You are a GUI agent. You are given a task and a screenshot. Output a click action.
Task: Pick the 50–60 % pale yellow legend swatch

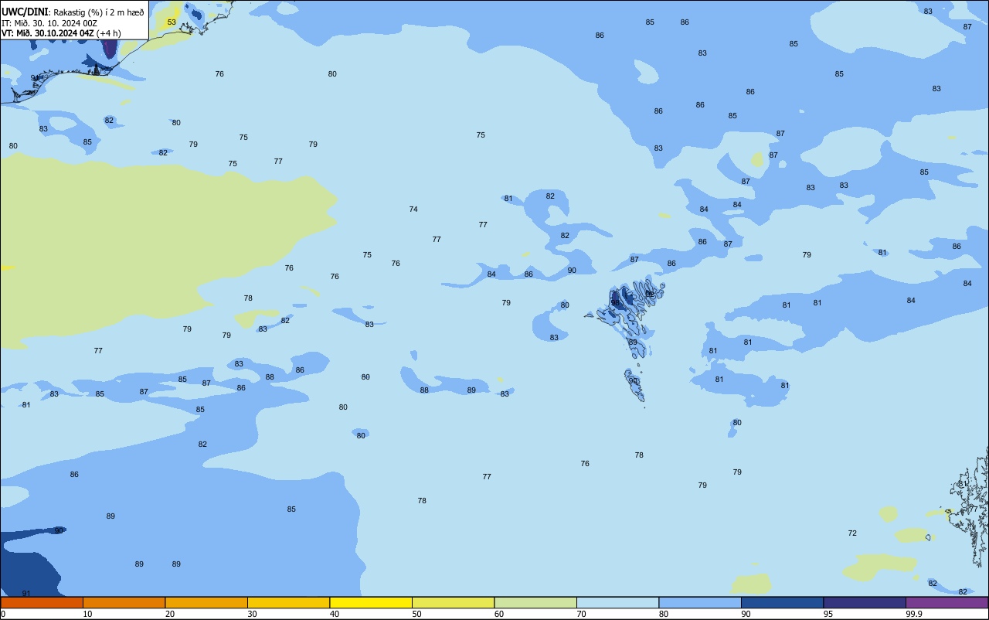[453, 602]
